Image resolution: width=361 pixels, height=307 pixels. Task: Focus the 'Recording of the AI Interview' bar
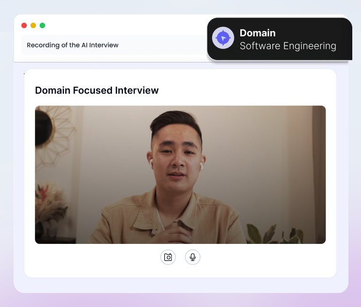click(x=111, y=45)
